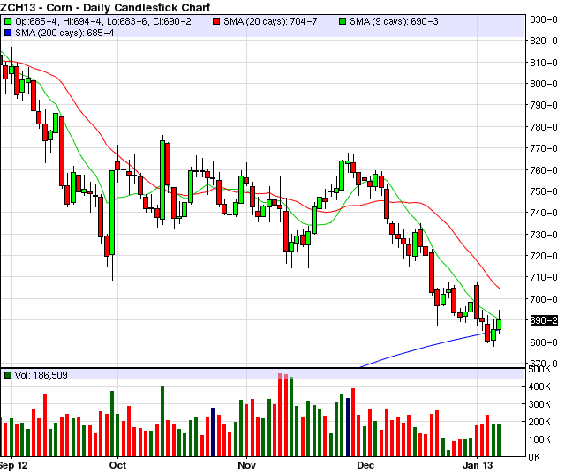Click the 100K volume axis label
565x473 pixels.
click(x=539, y=439)
